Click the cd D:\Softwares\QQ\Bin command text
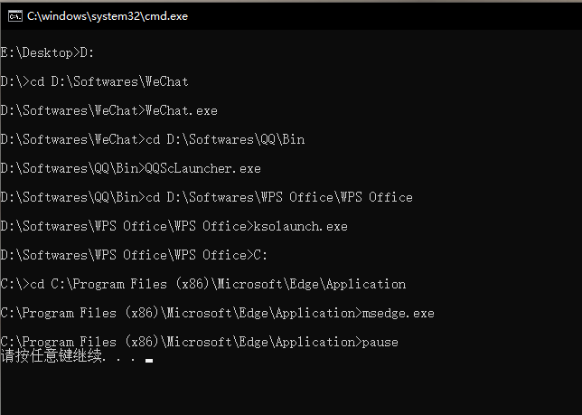The width and height of the screenshot is (582, 415). pos(225,139)
